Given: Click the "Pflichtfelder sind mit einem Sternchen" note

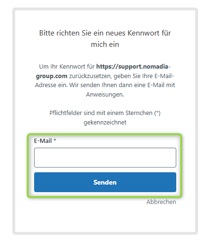Looking at the screenshot, I should tap(101, 113).
